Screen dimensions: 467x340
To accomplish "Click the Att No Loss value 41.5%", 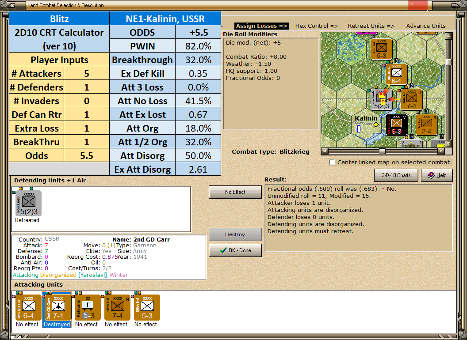I will [198, 101].
